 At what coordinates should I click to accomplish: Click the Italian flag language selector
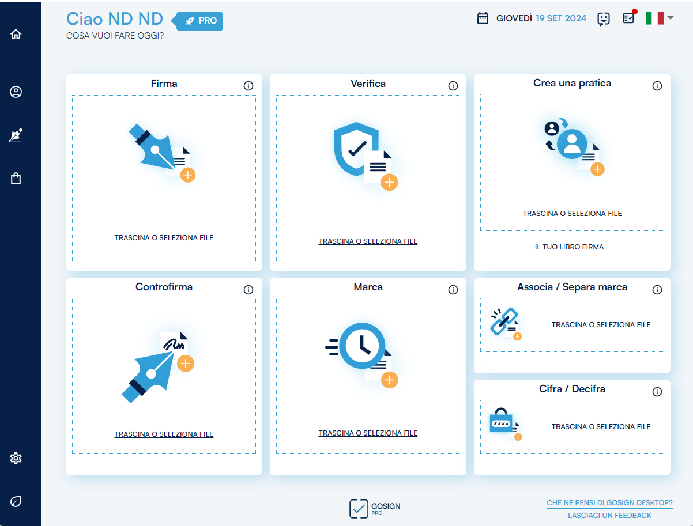(654, 18)
